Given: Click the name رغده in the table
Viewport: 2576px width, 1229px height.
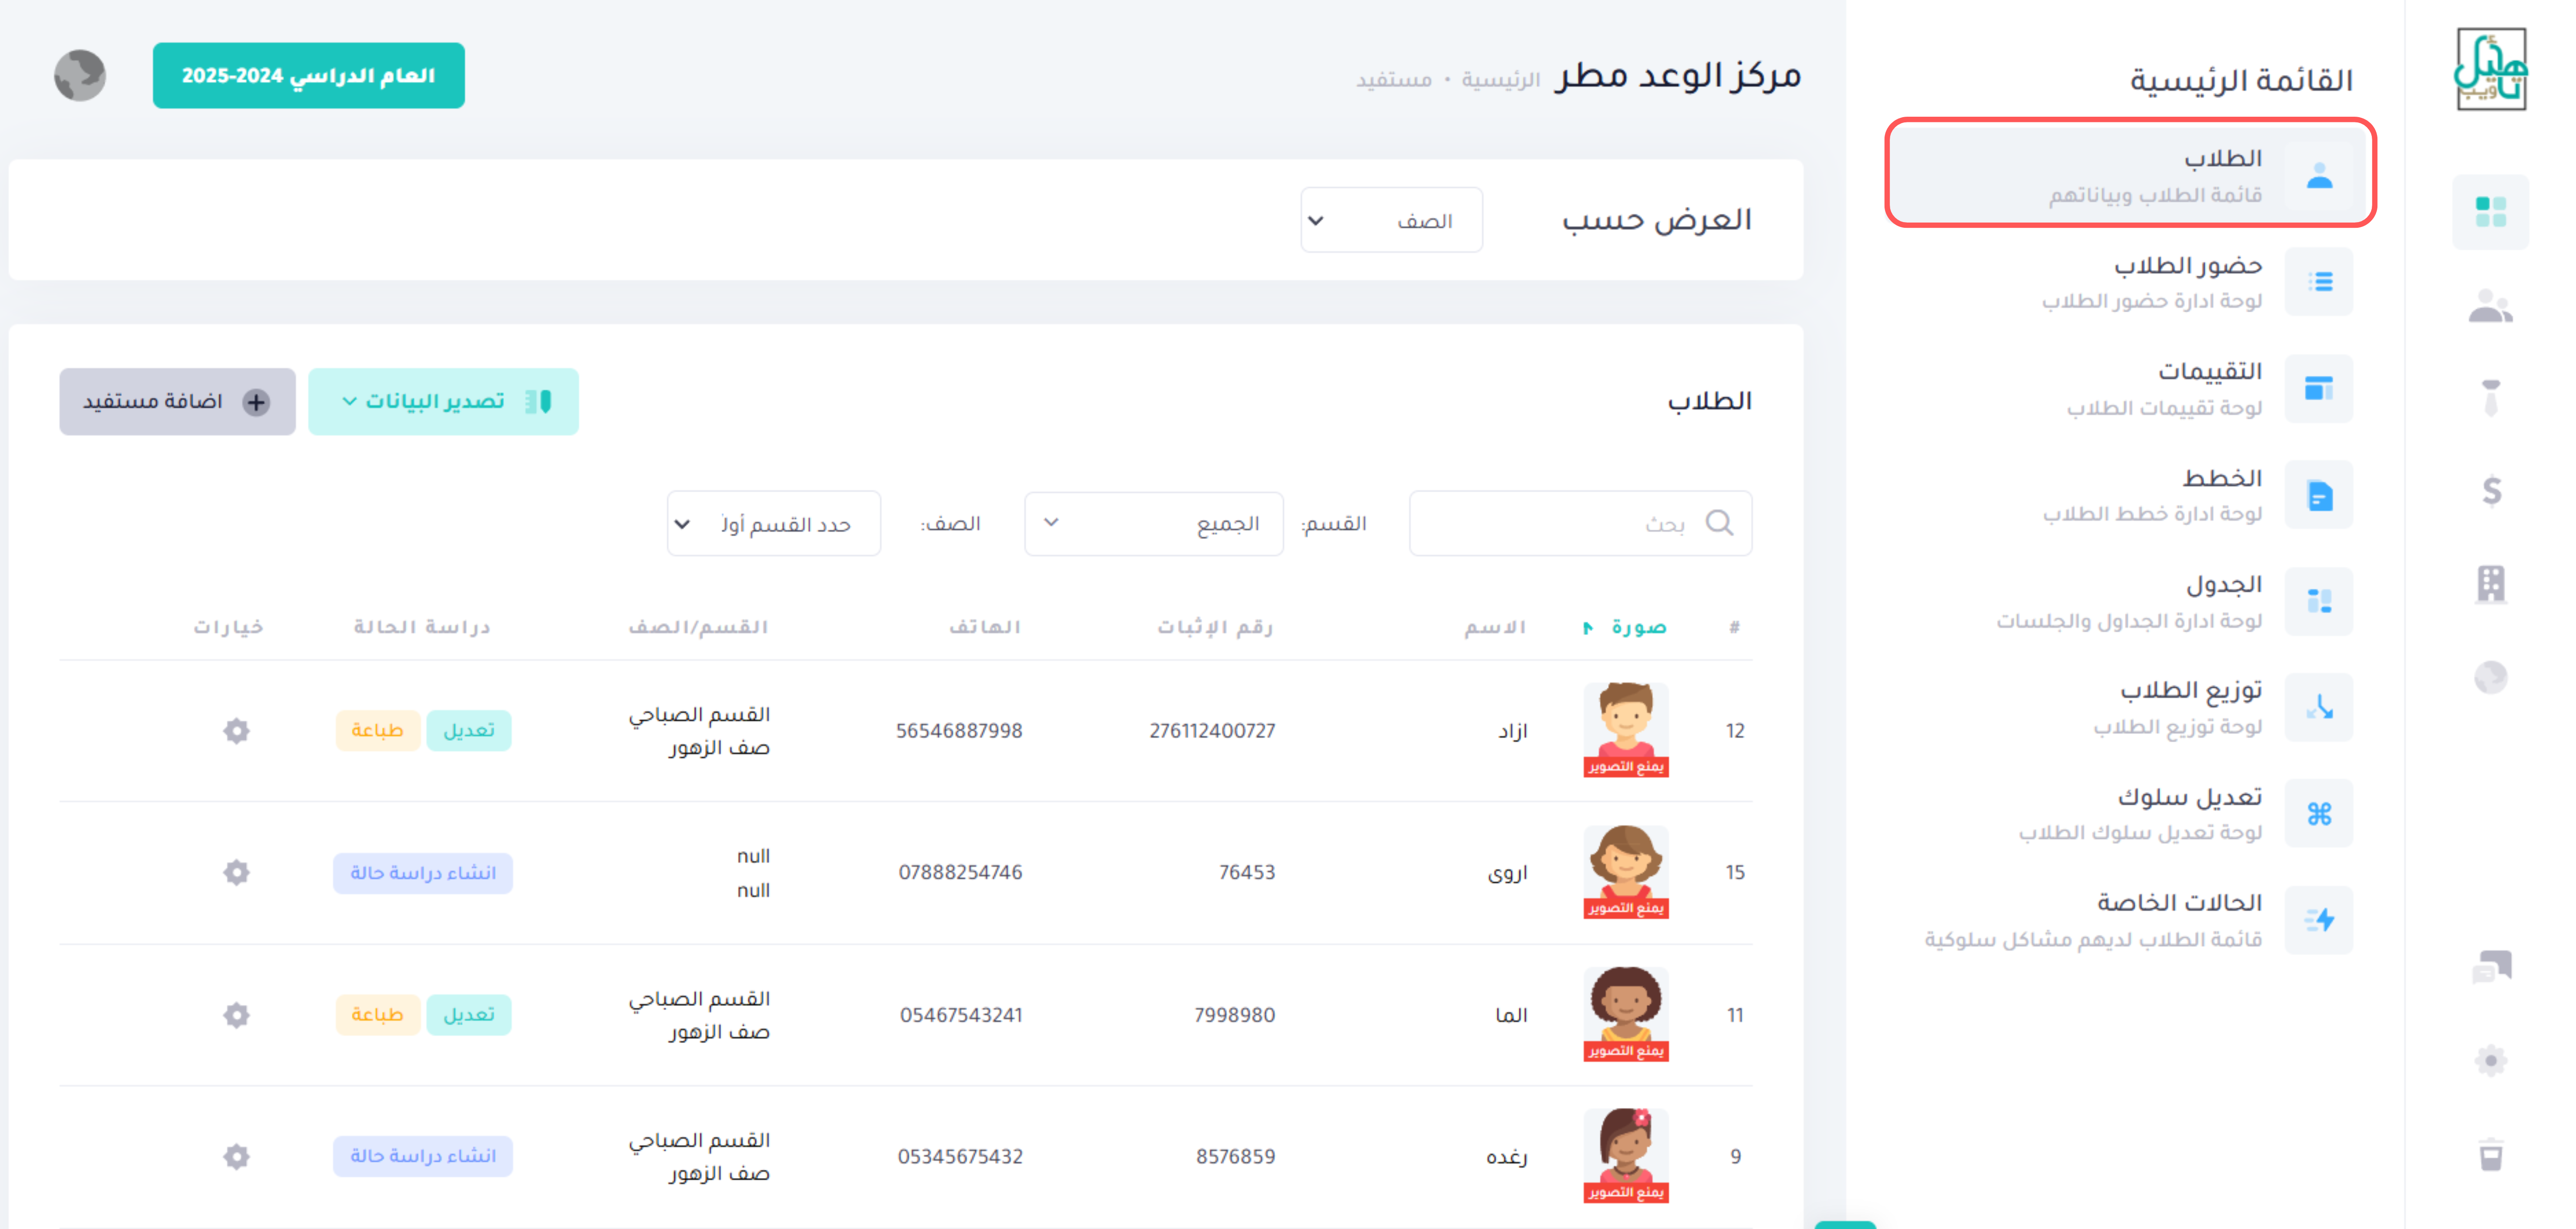Looking at the screenshot, I should point(1506,1157).
